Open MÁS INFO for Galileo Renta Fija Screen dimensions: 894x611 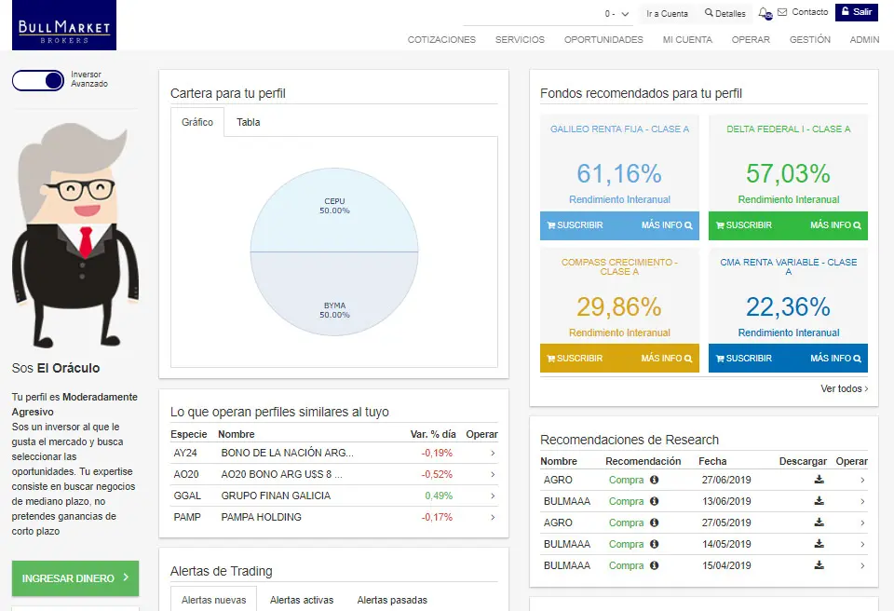[667, 225]
